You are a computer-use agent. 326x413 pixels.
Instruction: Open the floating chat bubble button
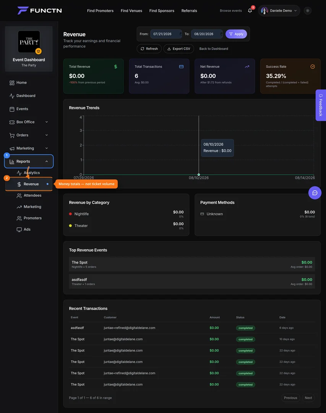315,193
